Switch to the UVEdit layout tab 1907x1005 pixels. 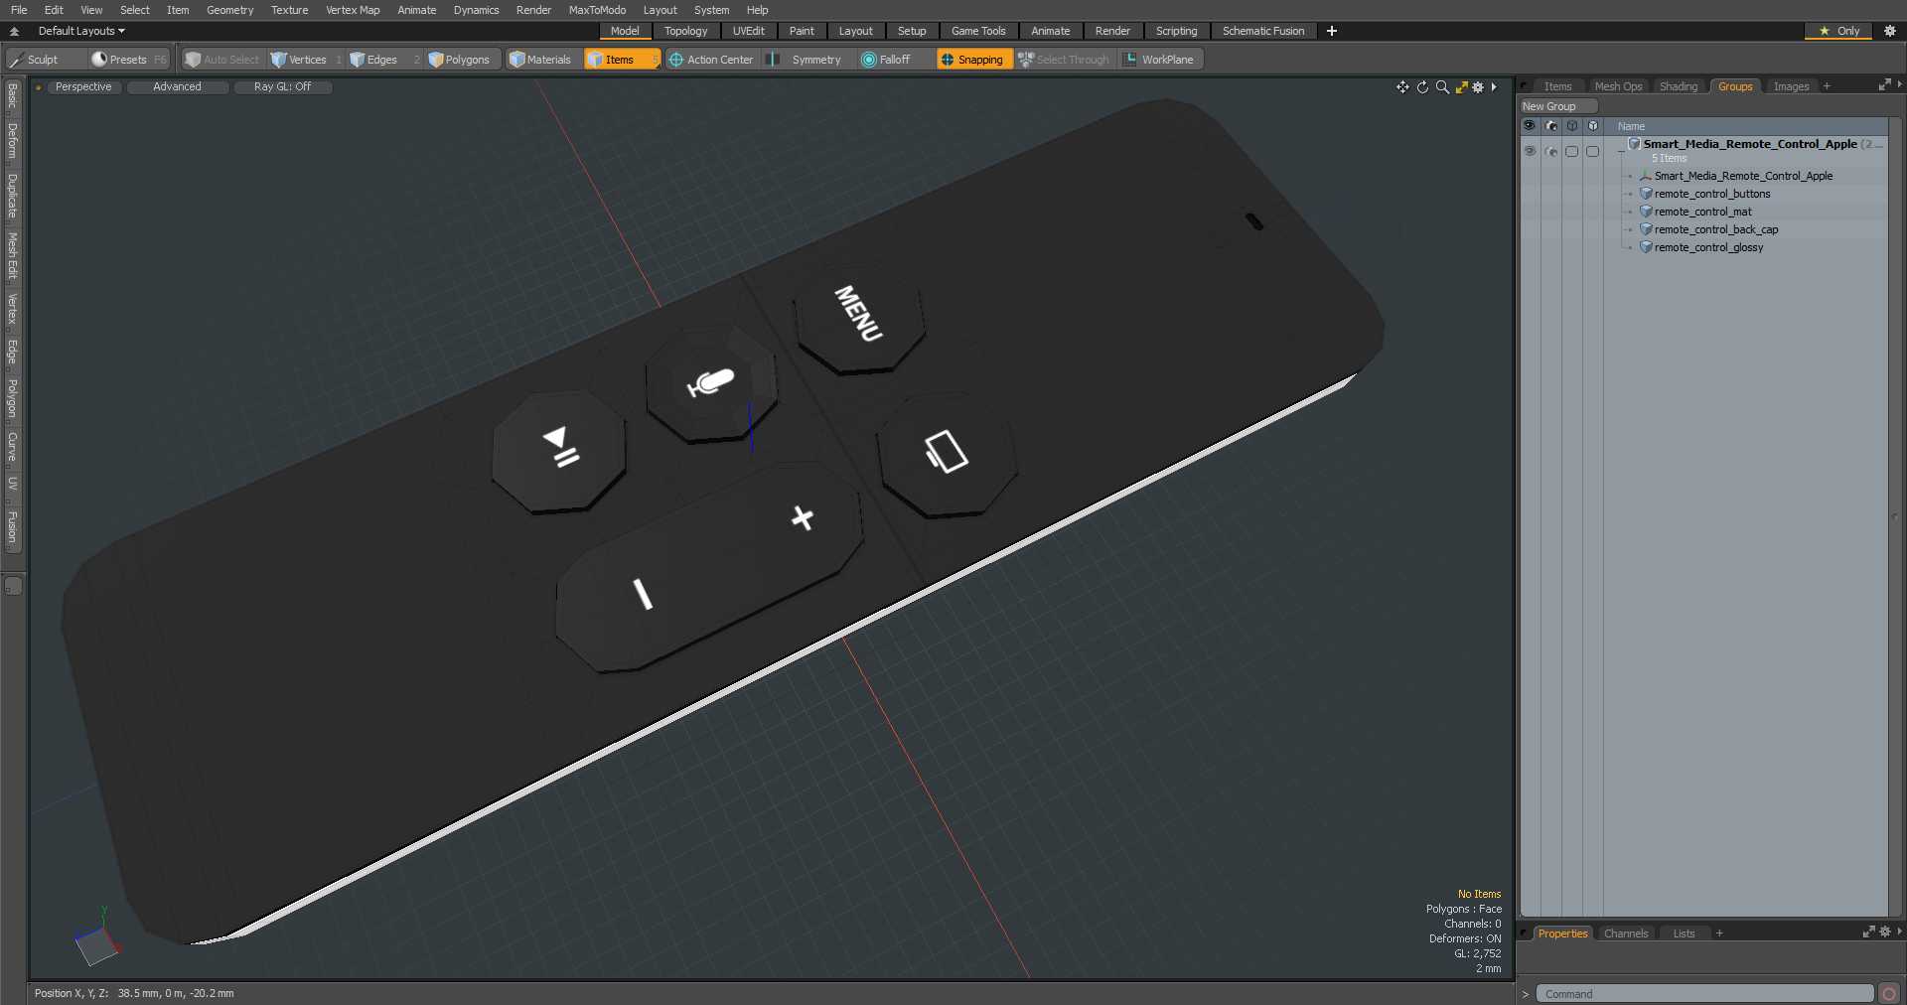(749, 31)
